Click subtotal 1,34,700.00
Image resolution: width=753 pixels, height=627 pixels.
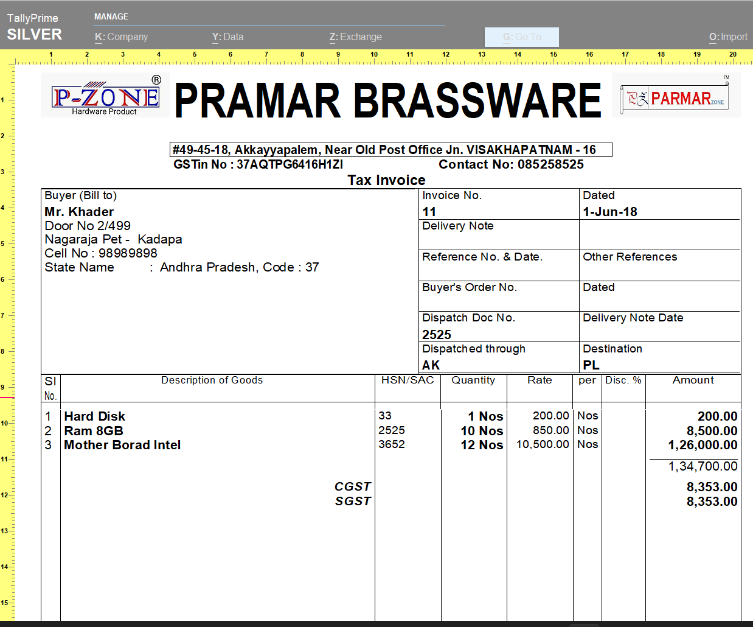[x=703, y=466]
